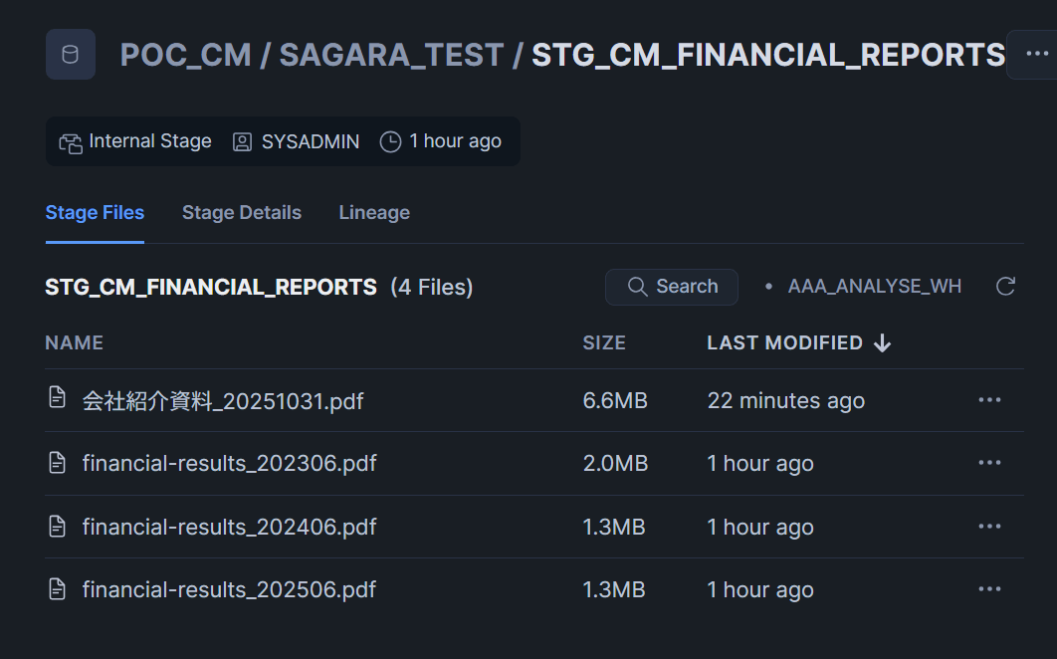1057x659 pixels.
Task: Refresh the stage file list
Action: 1005,287
